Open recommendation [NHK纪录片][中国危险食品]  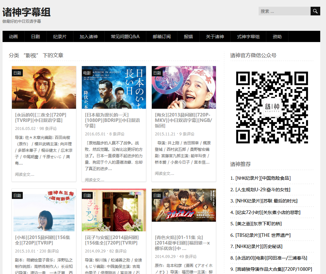(x=263, y=178)
